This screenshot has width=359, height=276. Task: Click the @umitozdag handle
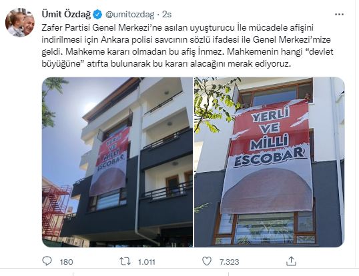pyautogui.click(x=129, y=15)
